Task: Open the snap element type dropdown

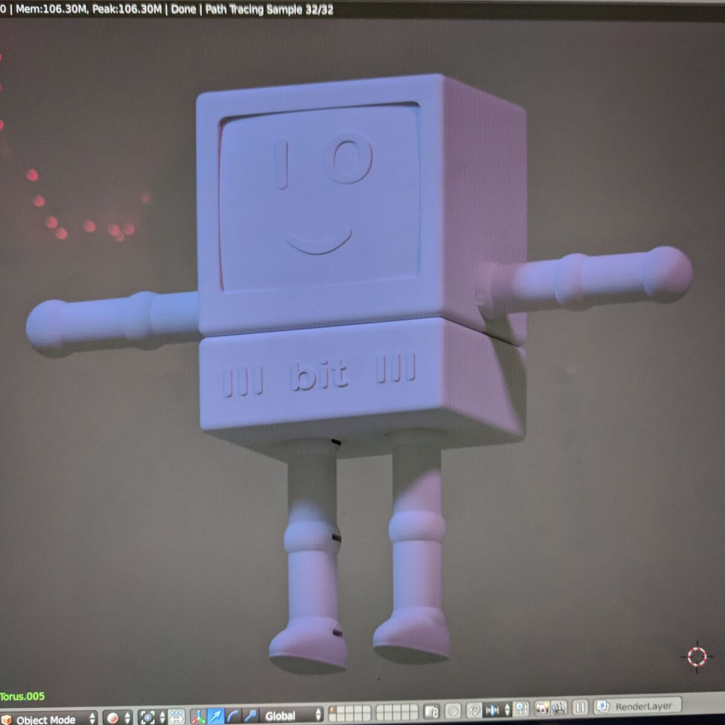Action: pyautogui.click(x=498, y=709)
